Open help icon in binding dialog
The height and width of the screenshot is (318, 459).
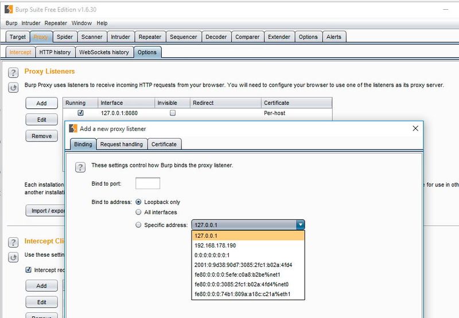(x=80, y=167)
